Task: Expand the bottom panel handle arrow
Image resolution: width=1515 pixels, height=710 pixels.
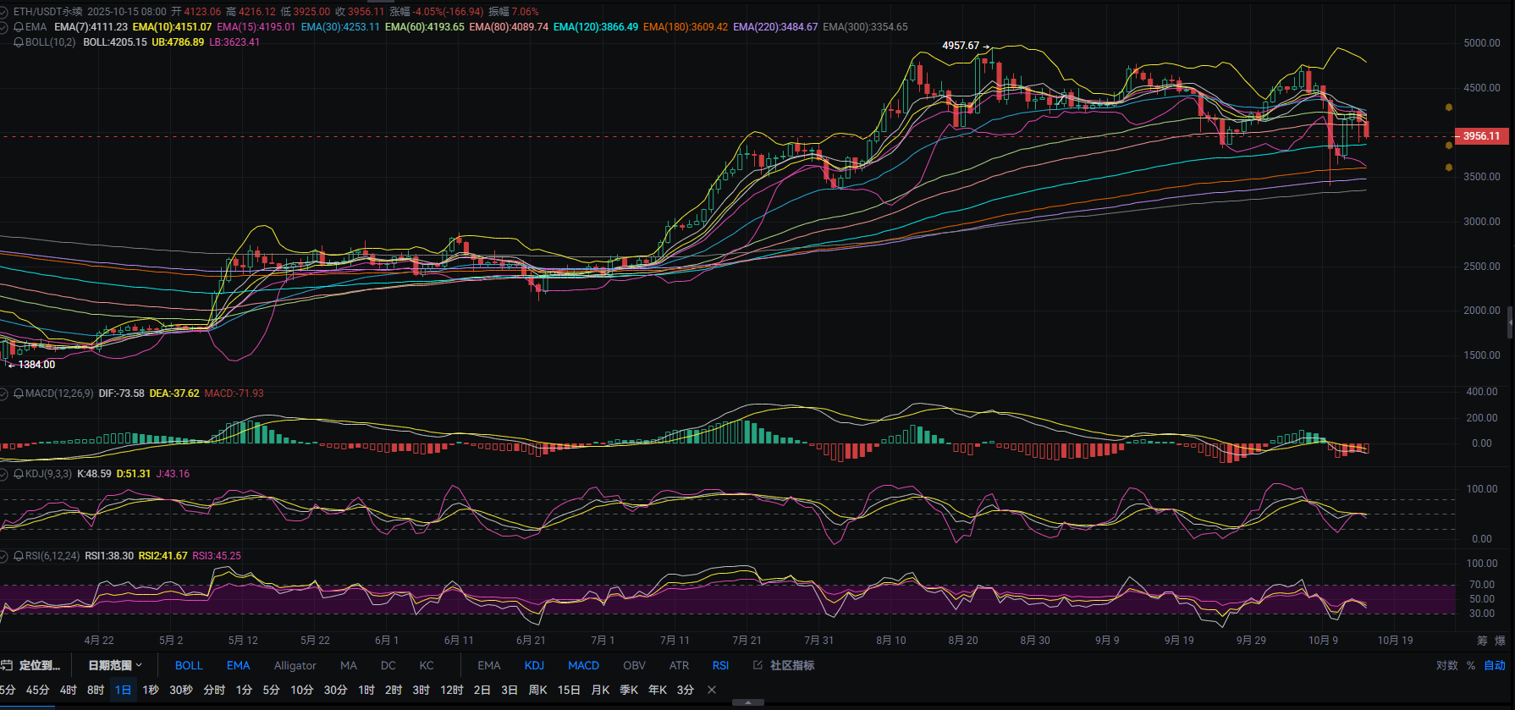Action: (x=747, y=702)
